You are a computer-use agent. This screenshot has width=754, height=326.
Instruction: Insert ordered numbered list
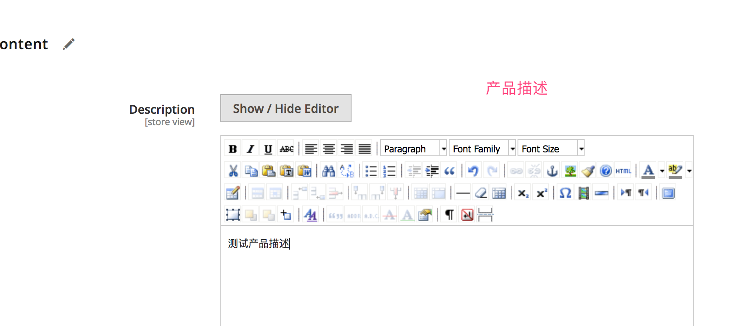pyautogui.click(x=389, y=171)
